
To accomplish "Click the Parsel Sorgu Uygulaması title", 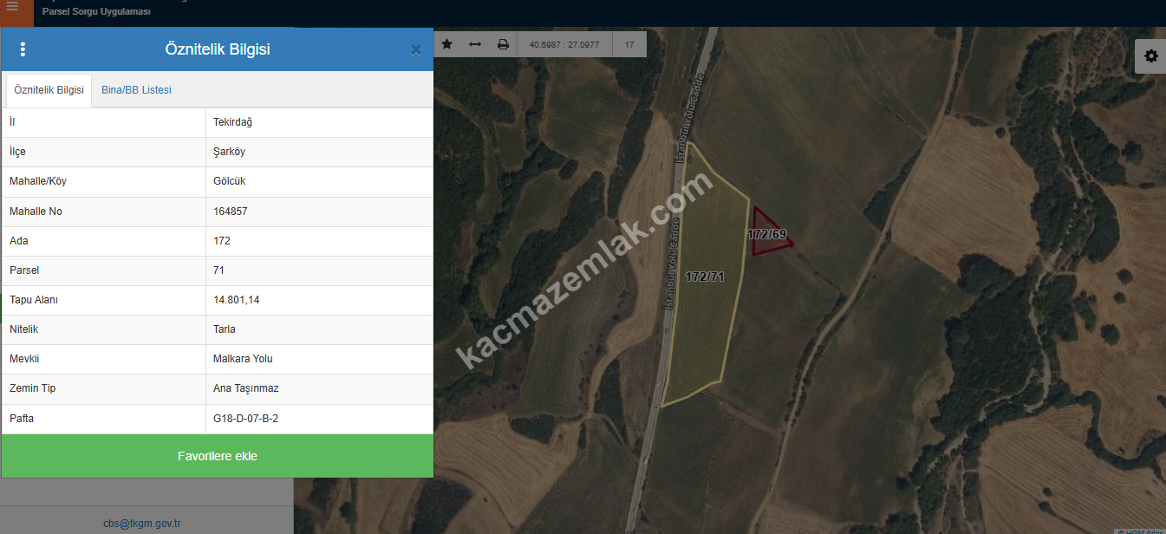I will click(96, 12).
